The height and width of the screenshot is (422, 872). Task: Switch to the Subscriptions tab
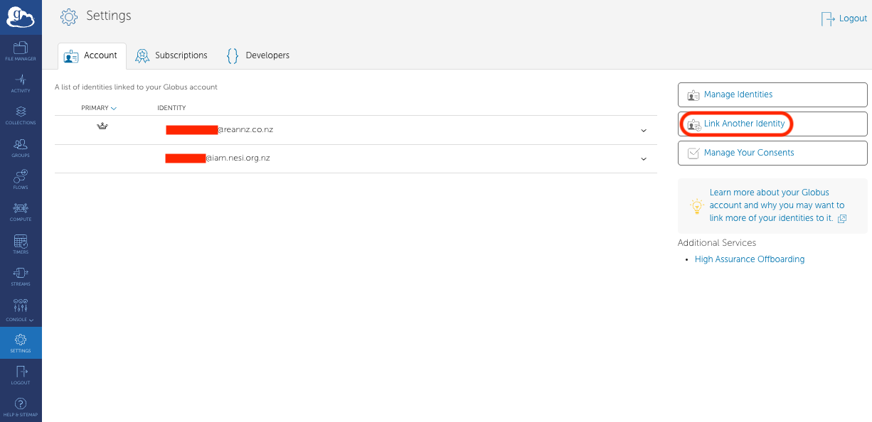[171, 55]
